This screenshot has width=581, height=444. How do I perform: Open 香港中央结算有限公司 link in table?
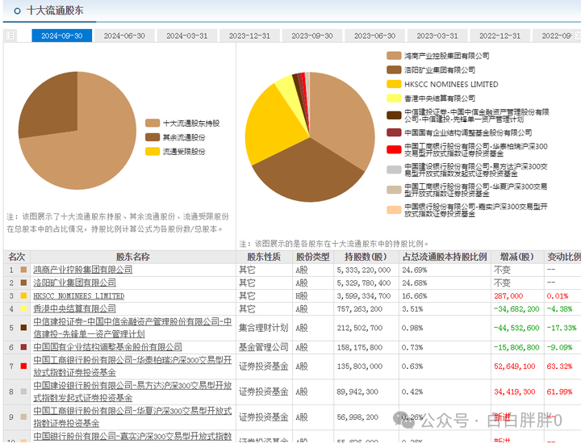[x=74, y=308]
